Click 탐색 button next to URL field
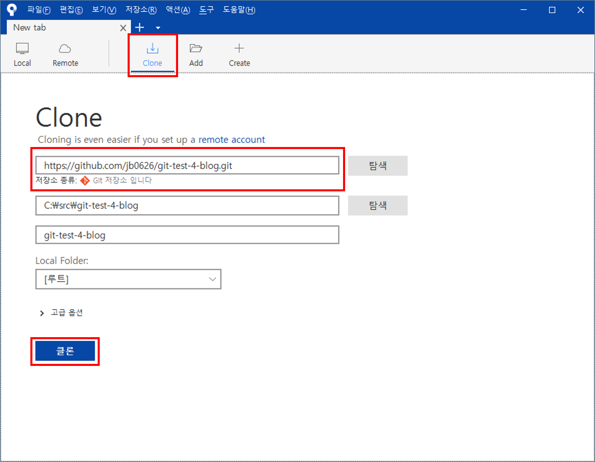Screen dimensions: 595x462 [378, 165]
